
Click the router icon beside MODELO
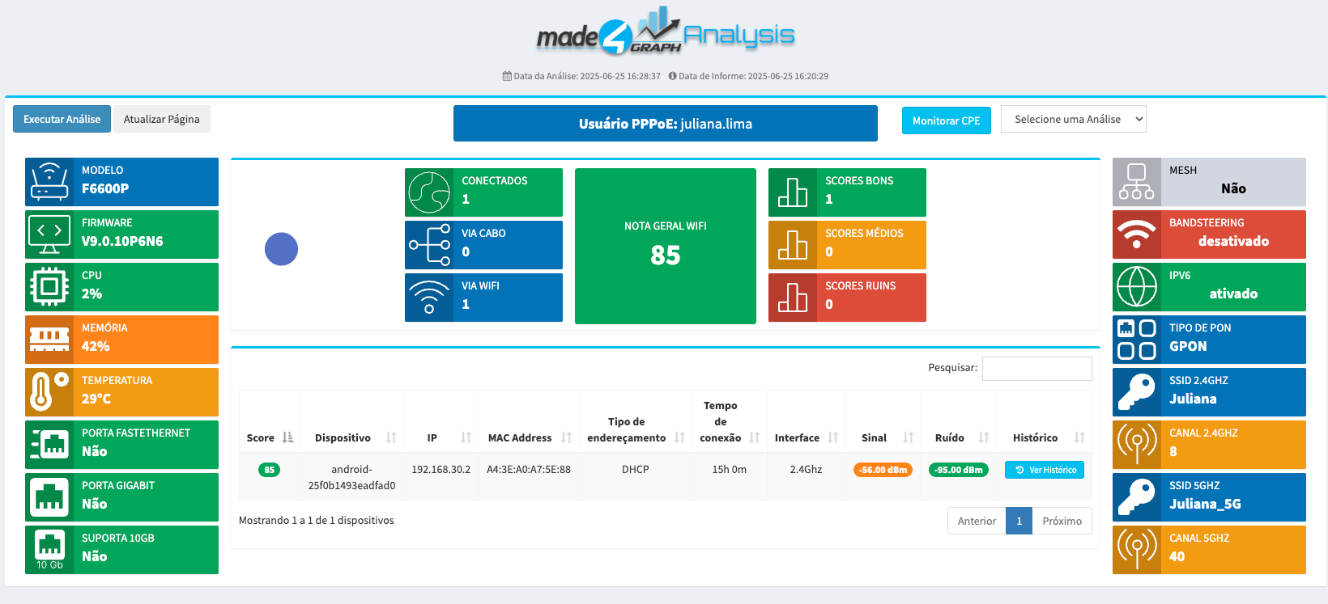tap(49, 182)
